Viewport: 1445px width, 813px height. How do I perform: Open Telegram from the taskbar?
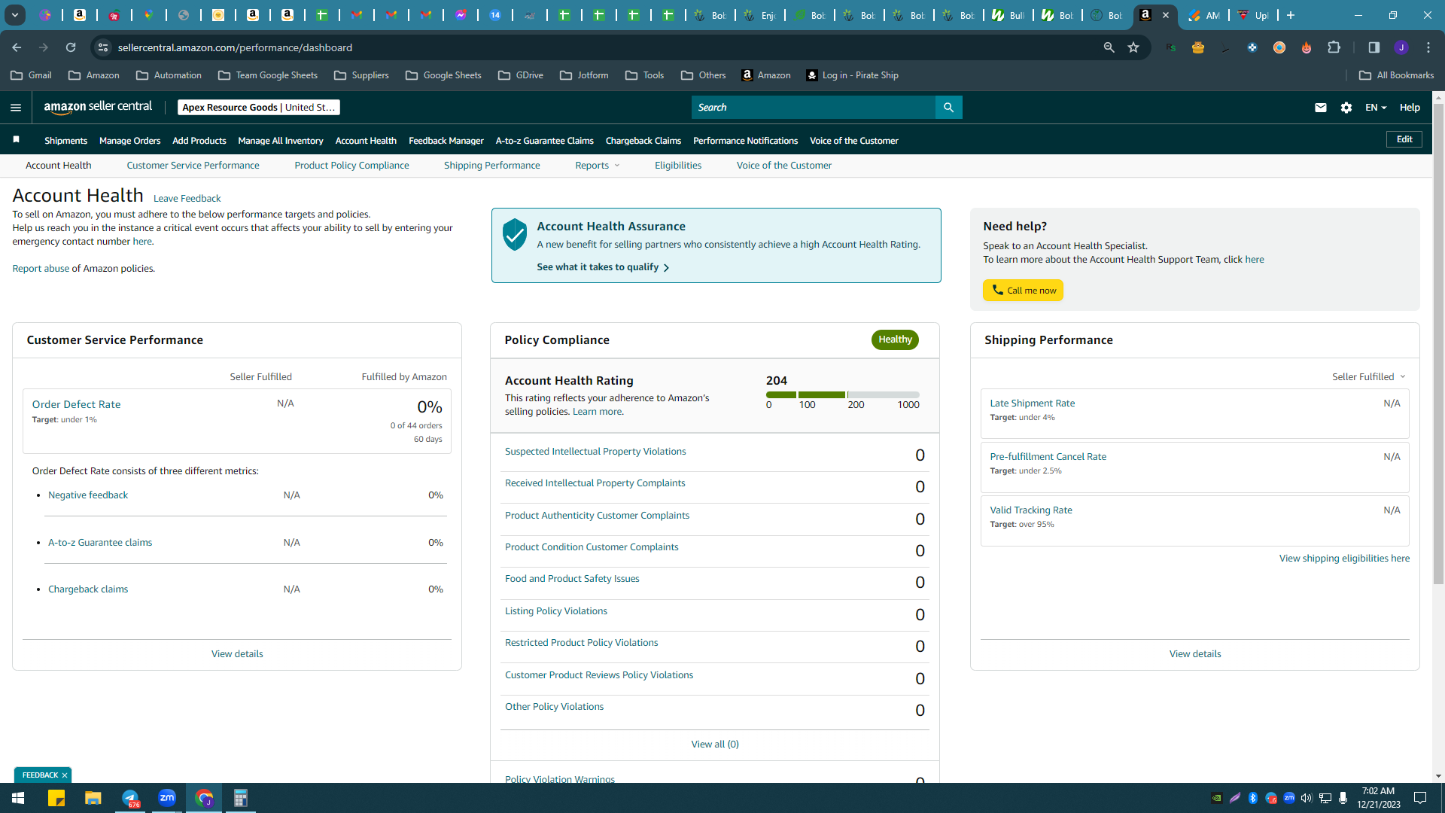click(130, 798)
